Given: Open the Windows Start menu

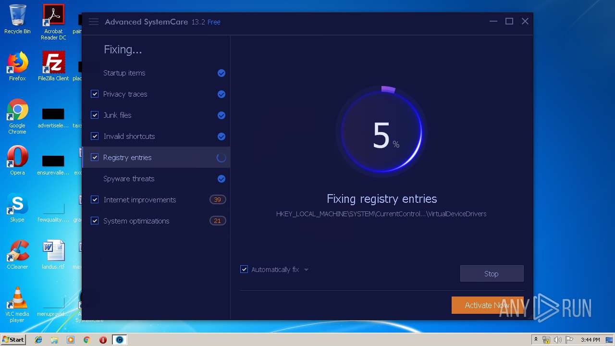Looking at the screenshot, I should [x=13, y=340].
